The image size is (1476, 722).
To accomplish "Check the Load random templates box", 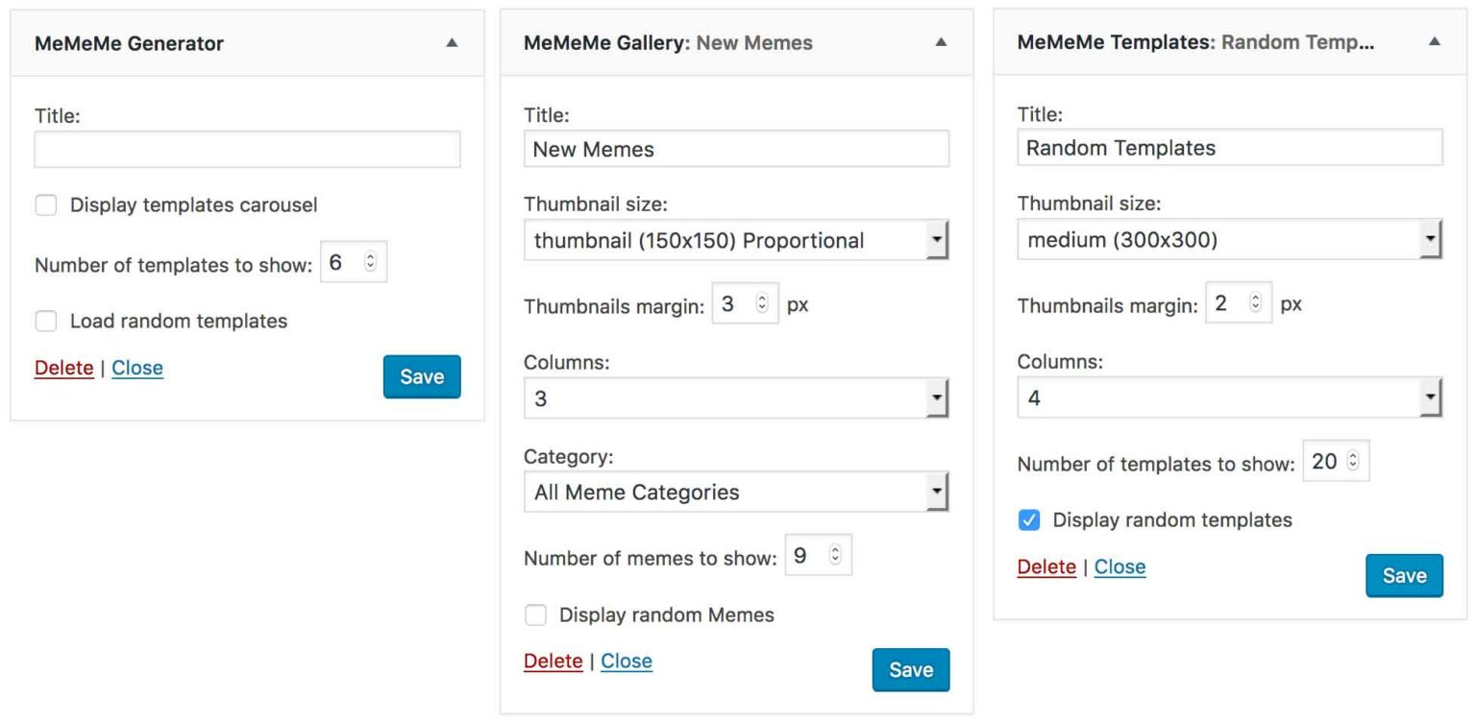I will pos(44,321).
